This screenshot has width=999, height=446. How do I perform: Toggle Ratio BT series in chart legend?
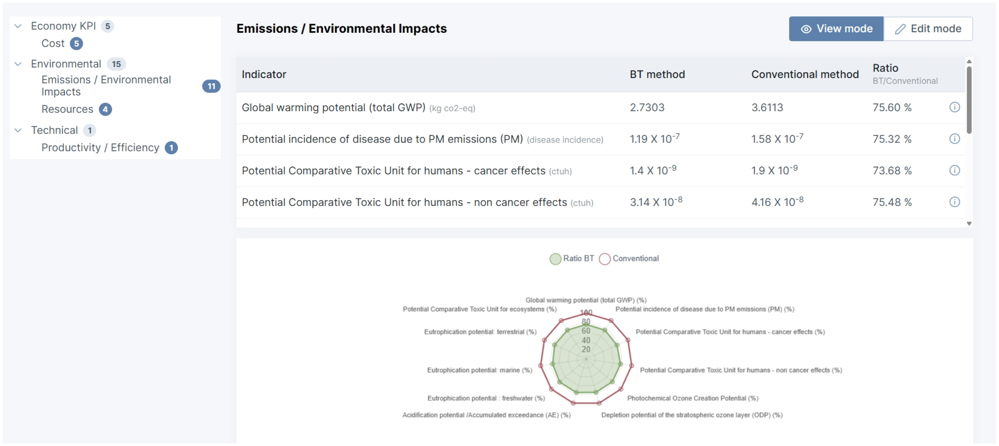click(x=572, y=259)
